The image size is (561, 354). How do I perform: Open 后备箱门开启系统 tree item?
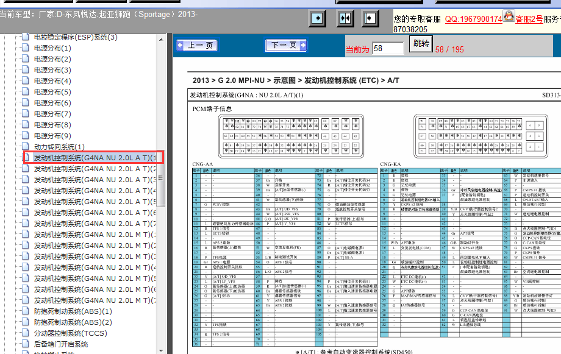(x=61, y=344)
